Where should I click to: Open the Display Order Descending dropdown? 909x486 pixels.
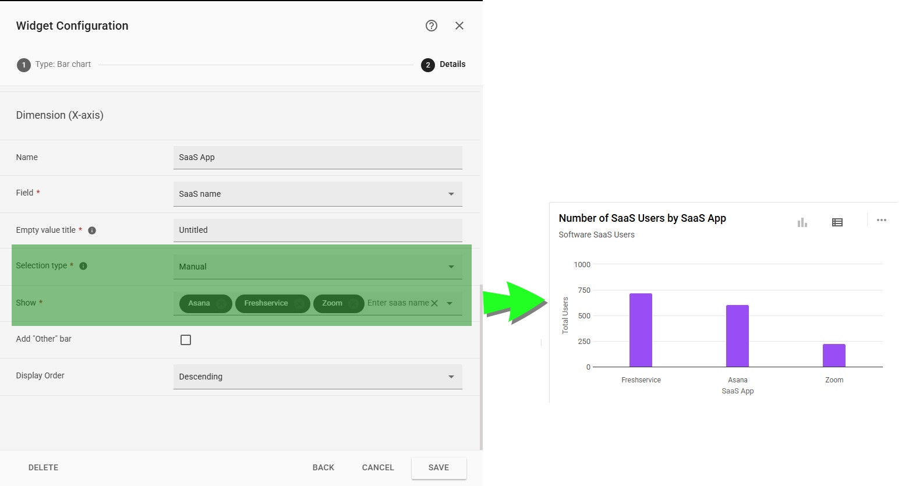point(318,377)
